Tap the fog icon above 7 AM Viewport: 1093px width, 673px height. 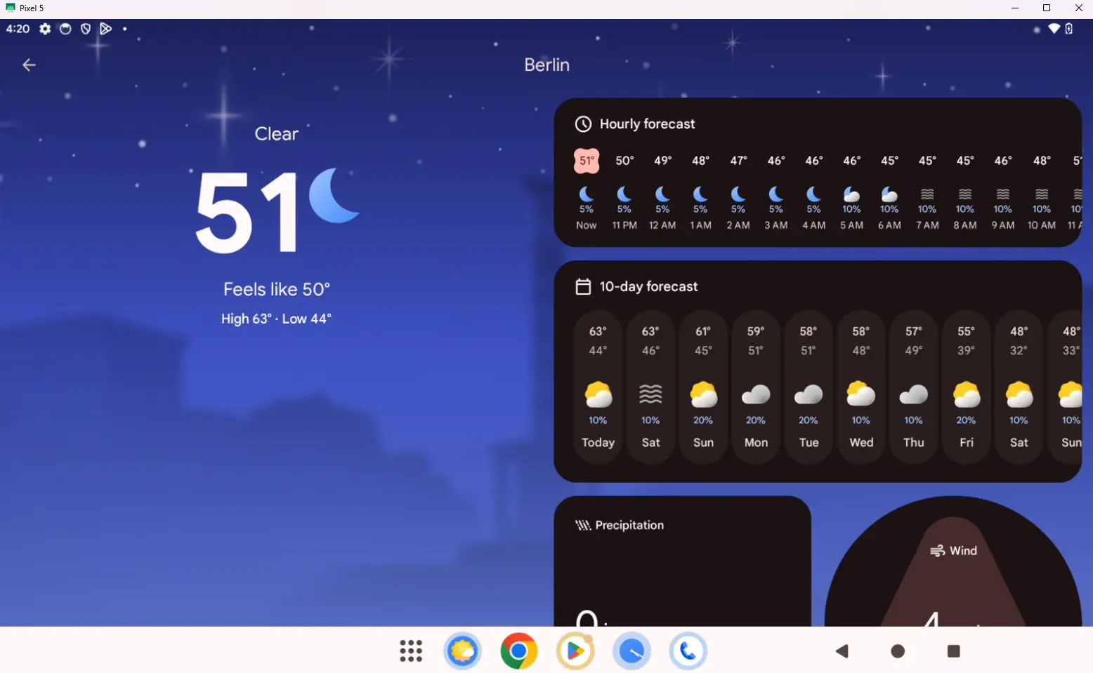(x=927, y=194)
